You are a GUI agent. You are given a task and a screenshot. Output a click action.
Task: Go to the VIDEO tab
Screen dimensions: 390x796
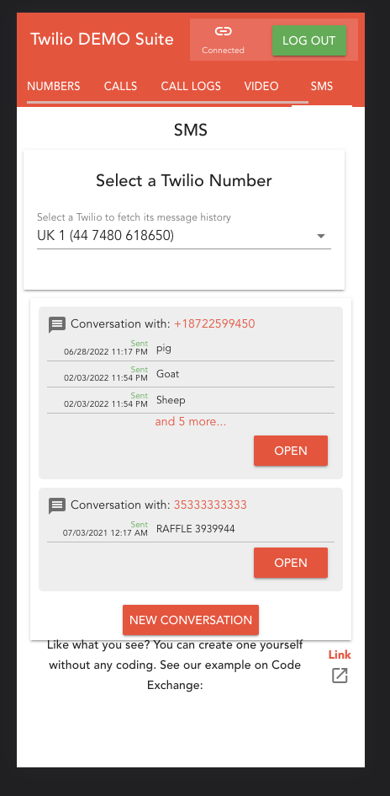coord(261,86)
